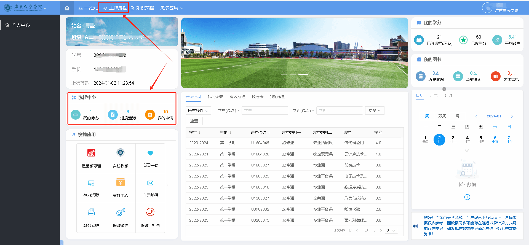Image resolution: width=529 pixels, height=245 pixels.
Task: Open the page size dropdown showing 8
Action: (x=391, y=231)
